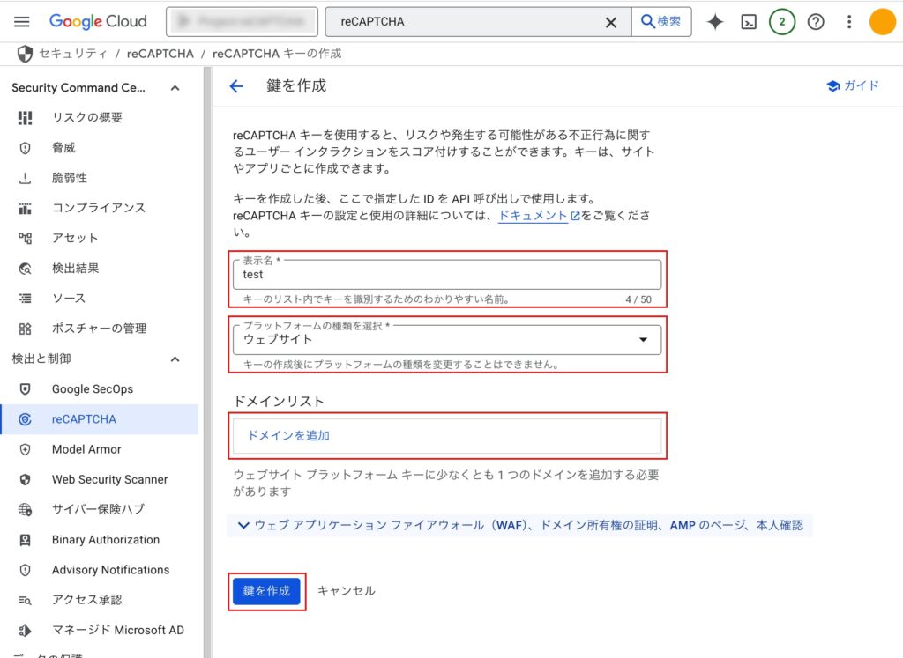Viewport: 903px width, 658px height.
Task: Click the security shield breadcrumb icon
Action: [25, 54]
